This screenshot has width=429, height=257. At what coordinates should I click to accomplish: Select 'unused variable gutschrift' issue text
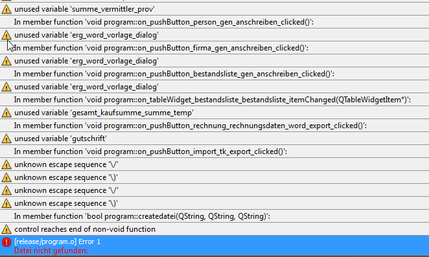(x=60, y=139)
